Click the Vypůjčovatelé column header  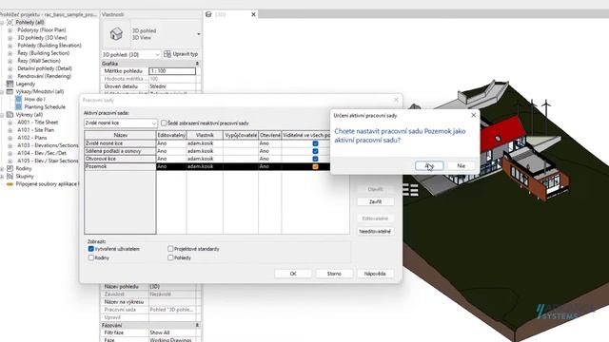tap(241, 135)
